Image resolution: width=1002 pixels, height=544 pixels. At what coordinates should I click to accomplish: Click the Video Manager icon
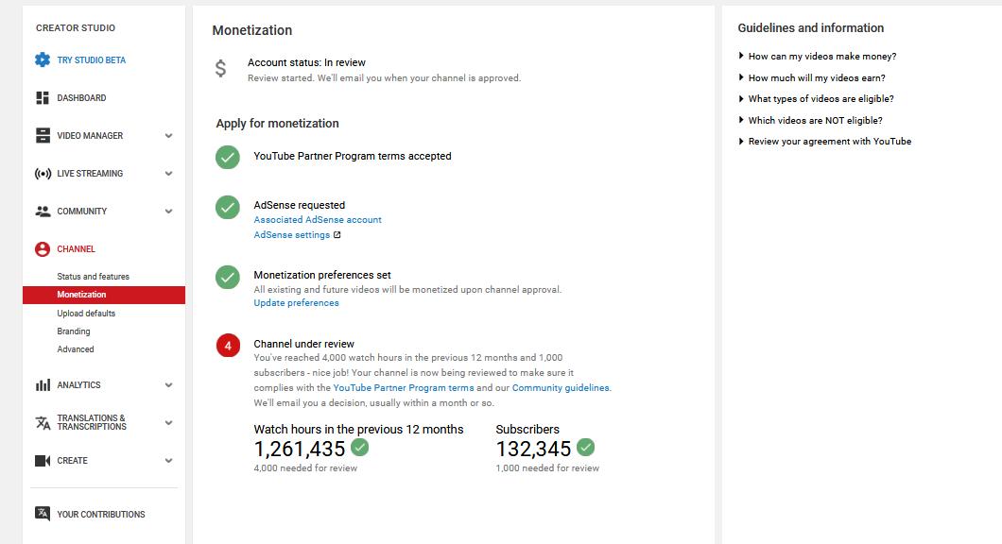click(43, 135)
